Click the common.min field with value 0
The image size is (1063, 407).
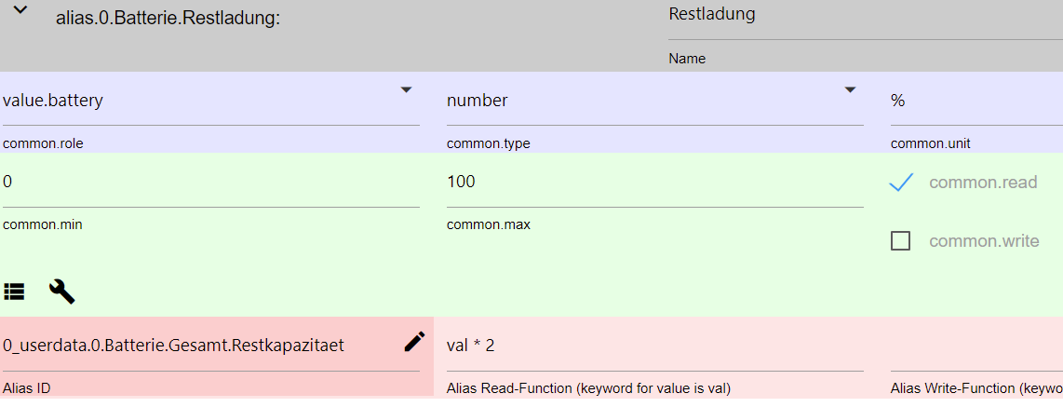210,182
